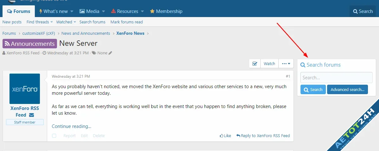Open the Membership tab
Viewport: 379px width, 151px height.
pos(166,11)
